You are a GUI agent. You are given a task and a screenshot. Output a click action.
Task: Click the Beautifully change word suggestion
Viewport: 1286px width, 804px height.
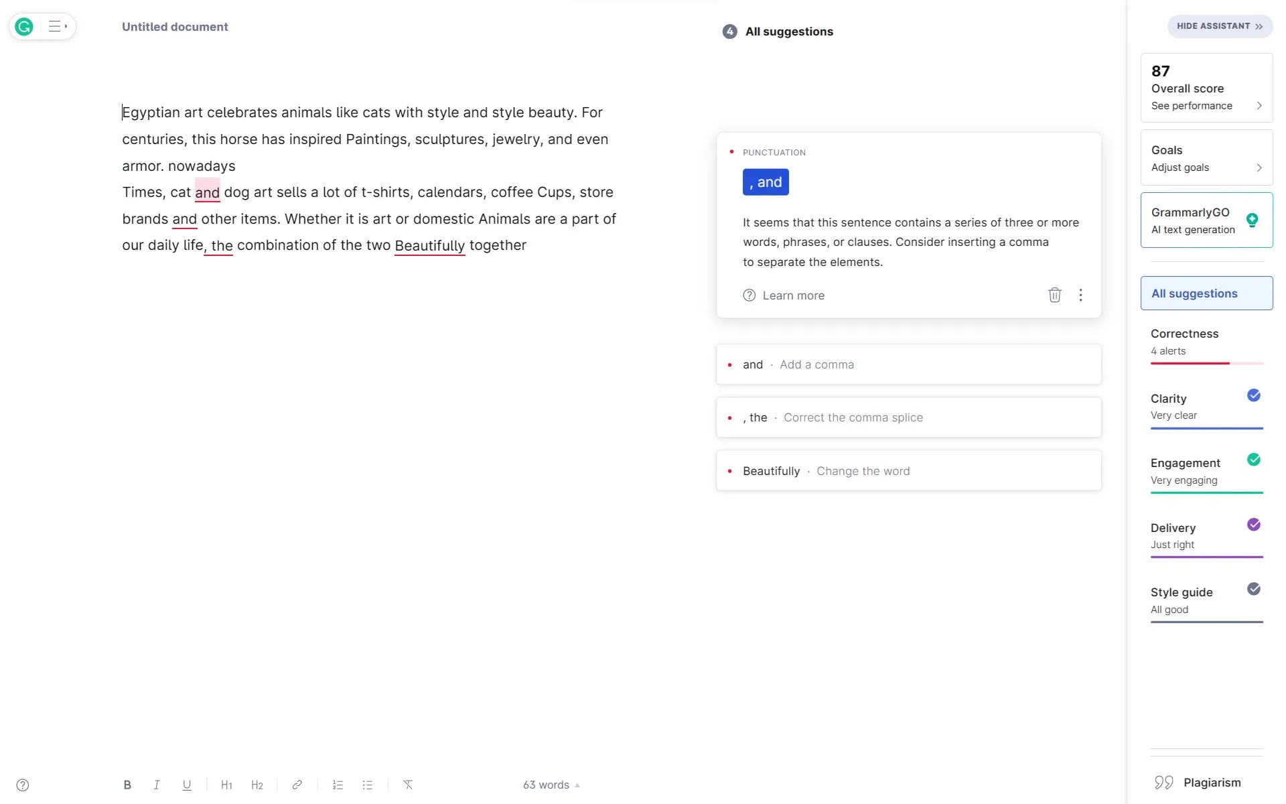(x=908, y=470)
